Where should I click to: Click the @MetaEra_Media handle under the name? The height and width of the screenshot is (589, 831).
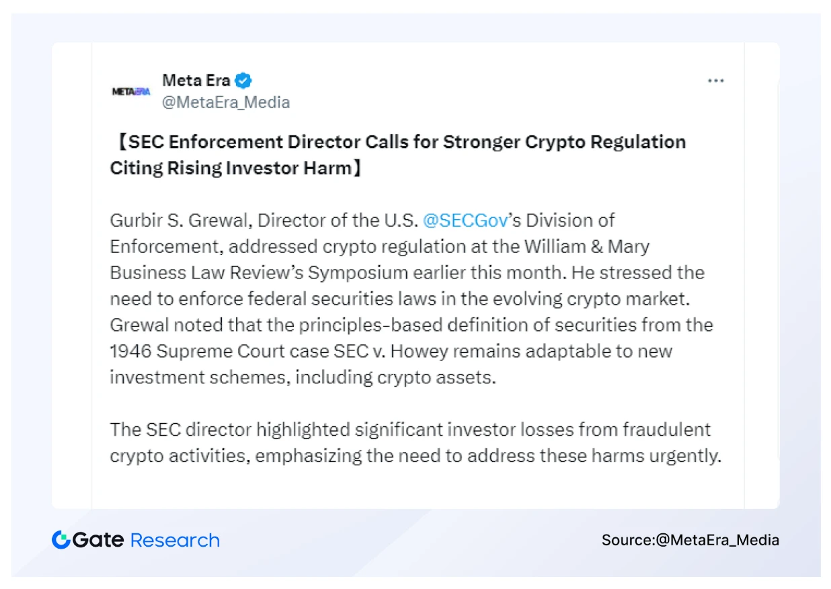226,102
